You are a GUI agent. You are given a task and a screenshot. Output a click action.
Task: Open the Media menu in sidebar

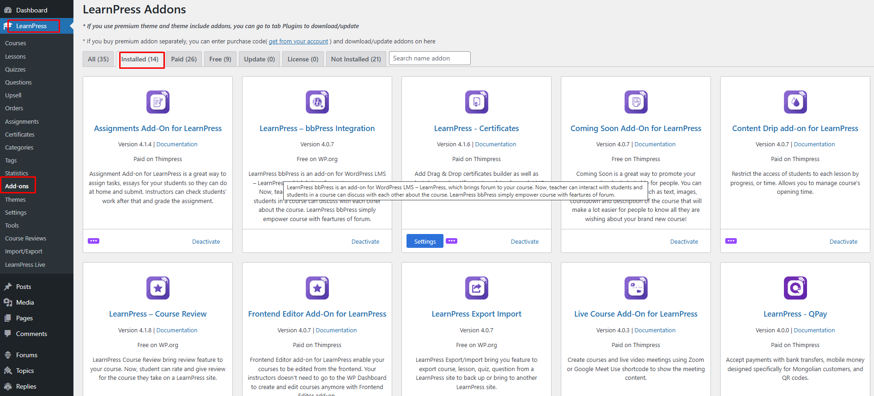tap(25, 302)
